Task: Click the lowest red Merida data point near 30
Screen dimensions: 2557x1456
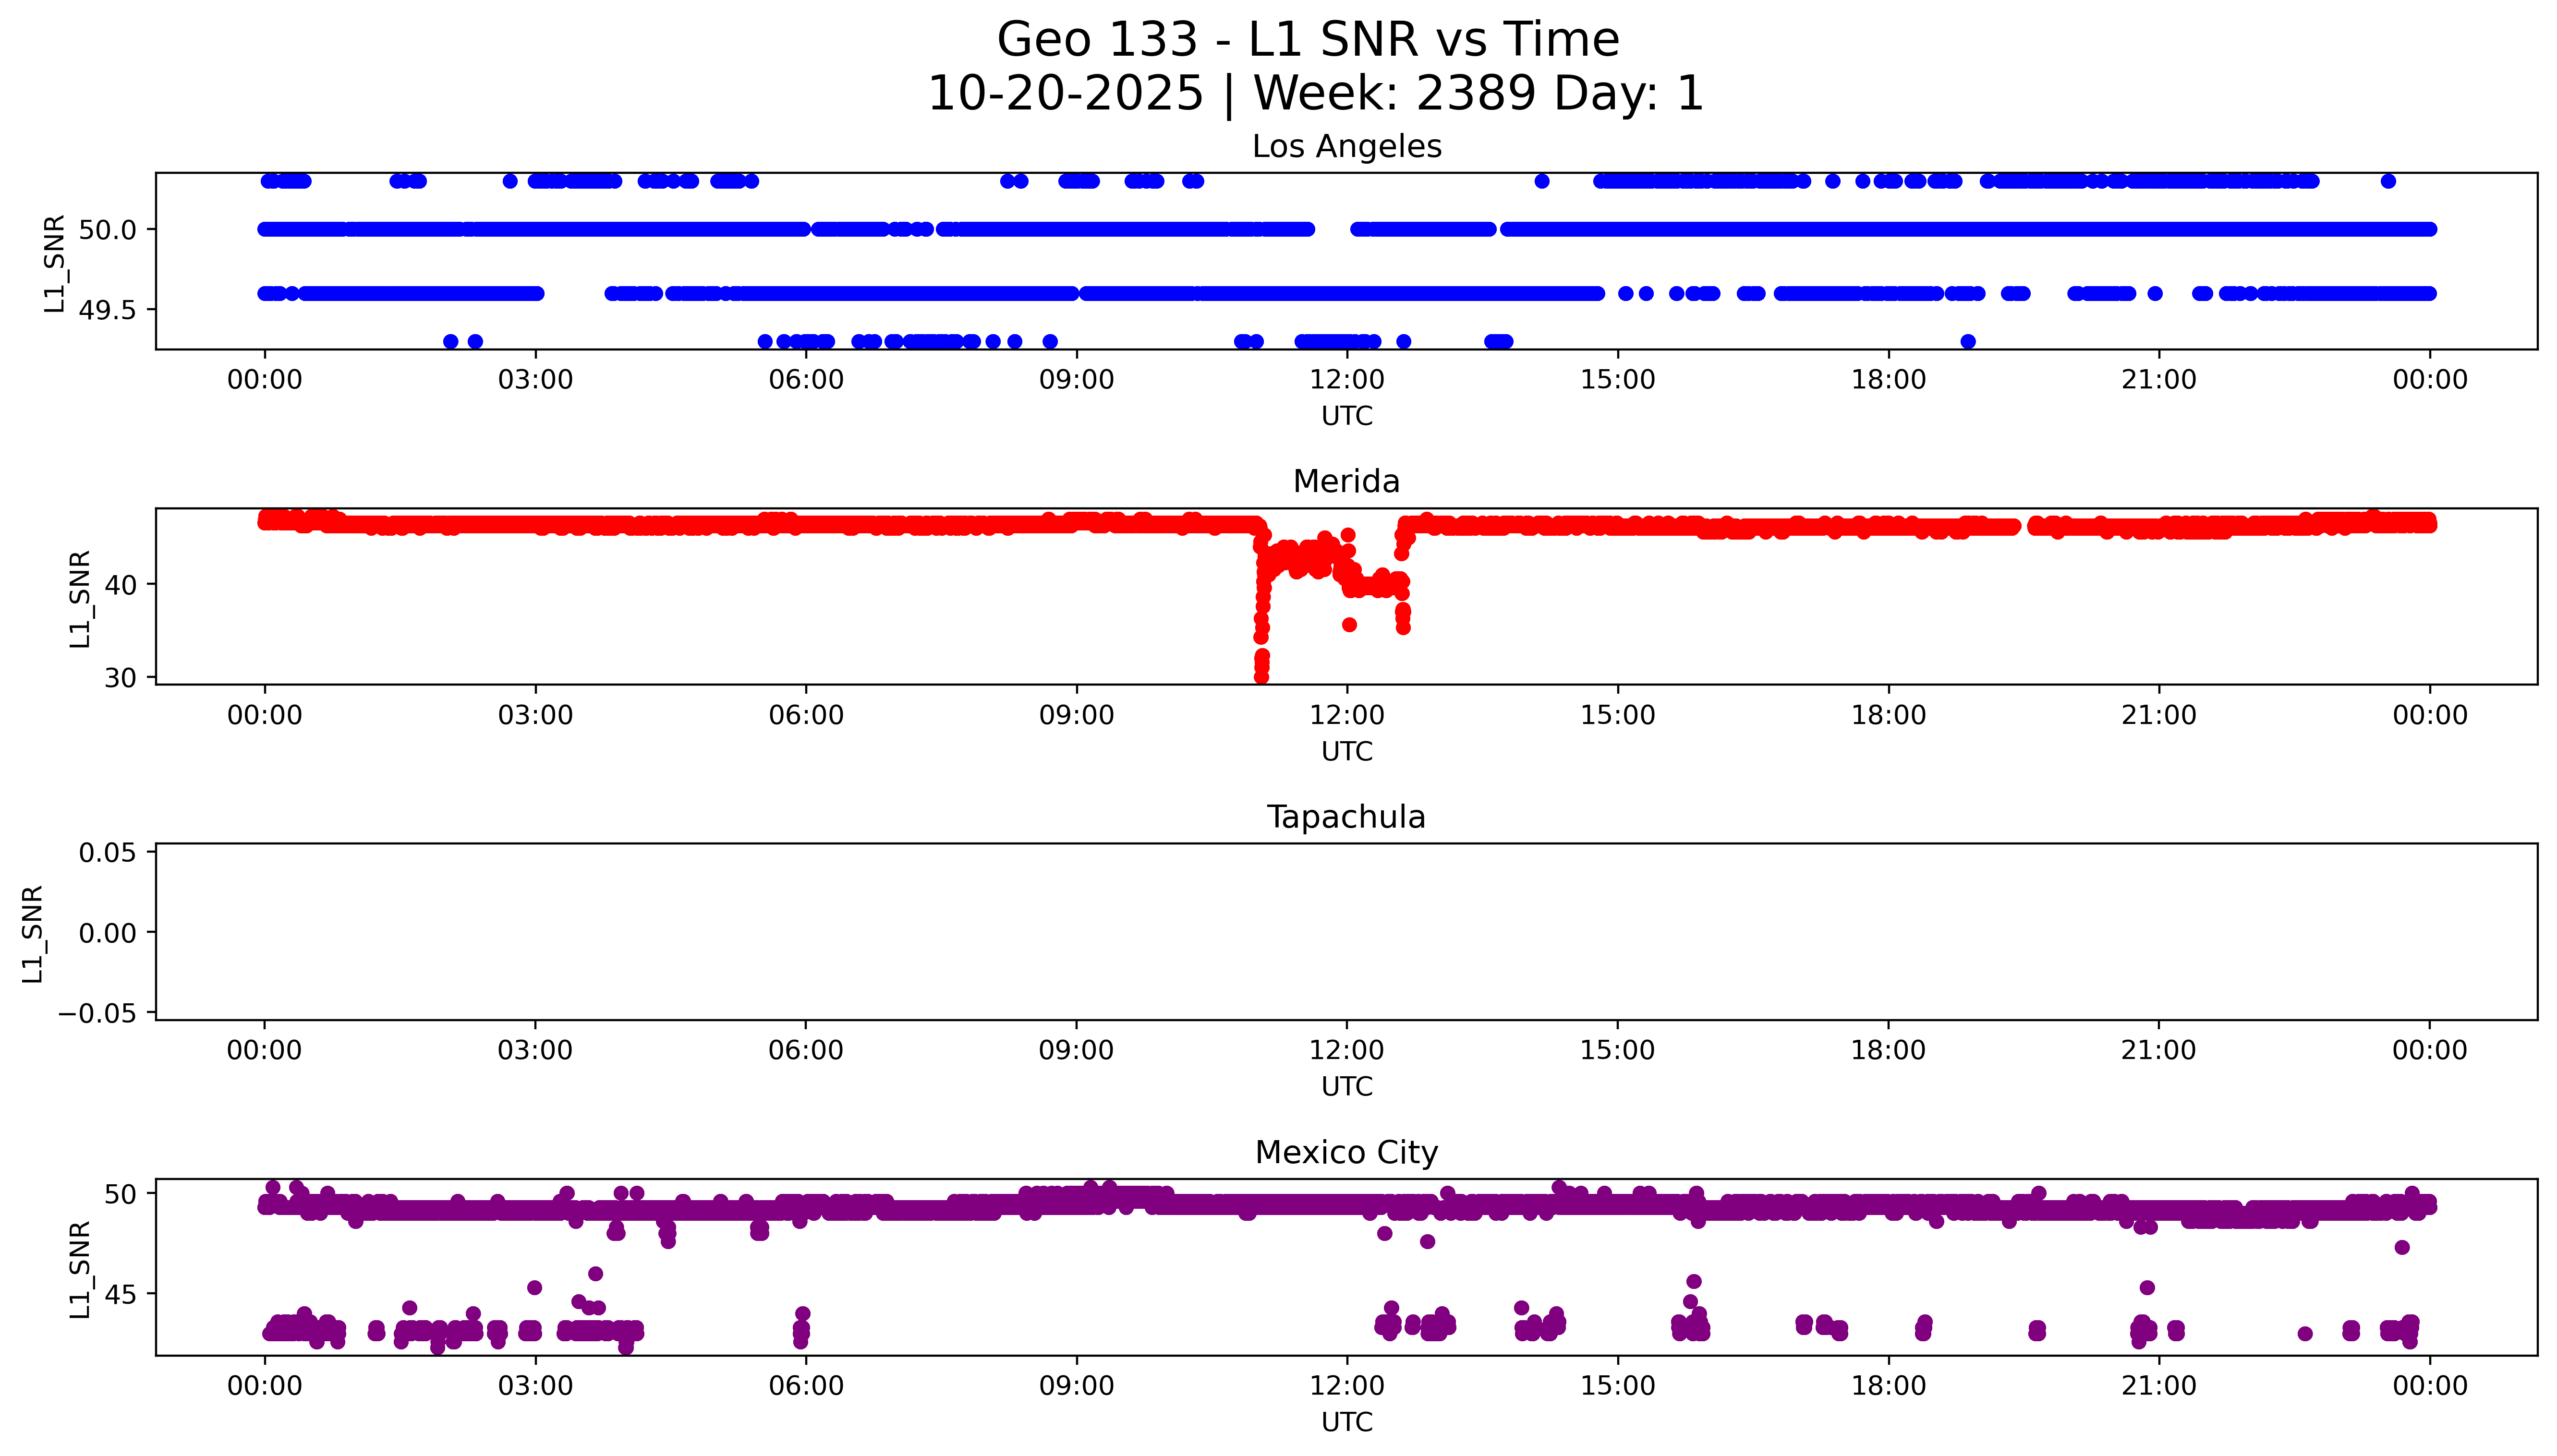Action: tap(1261, 677)
